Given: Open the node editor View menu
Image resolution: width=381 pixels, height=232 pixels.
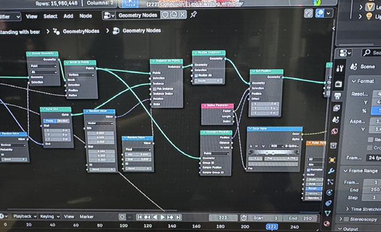Looking at the screenshot, I should (32, 16).
